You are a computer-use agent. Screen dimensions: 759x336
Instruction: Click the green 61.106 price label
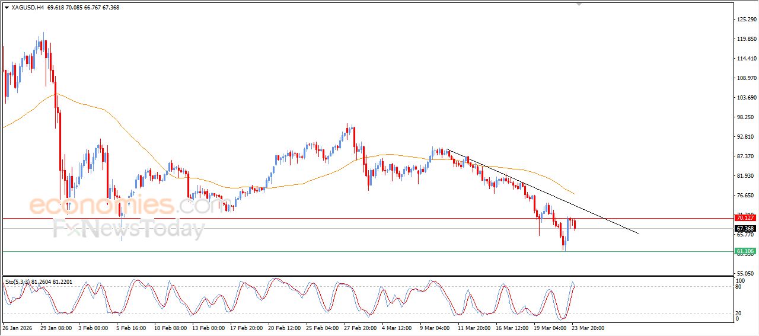pos(745,251)
